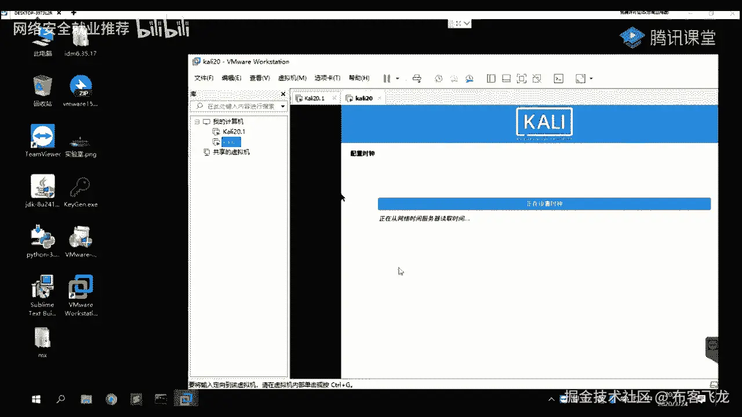Click the clock setup progress bar
The image size is (742, 417).
[x=544, y=204]
